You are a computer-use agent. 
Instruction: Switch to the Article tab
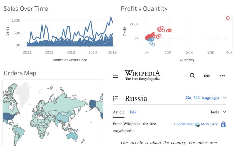pyautogui.click(x=118, y=112)
